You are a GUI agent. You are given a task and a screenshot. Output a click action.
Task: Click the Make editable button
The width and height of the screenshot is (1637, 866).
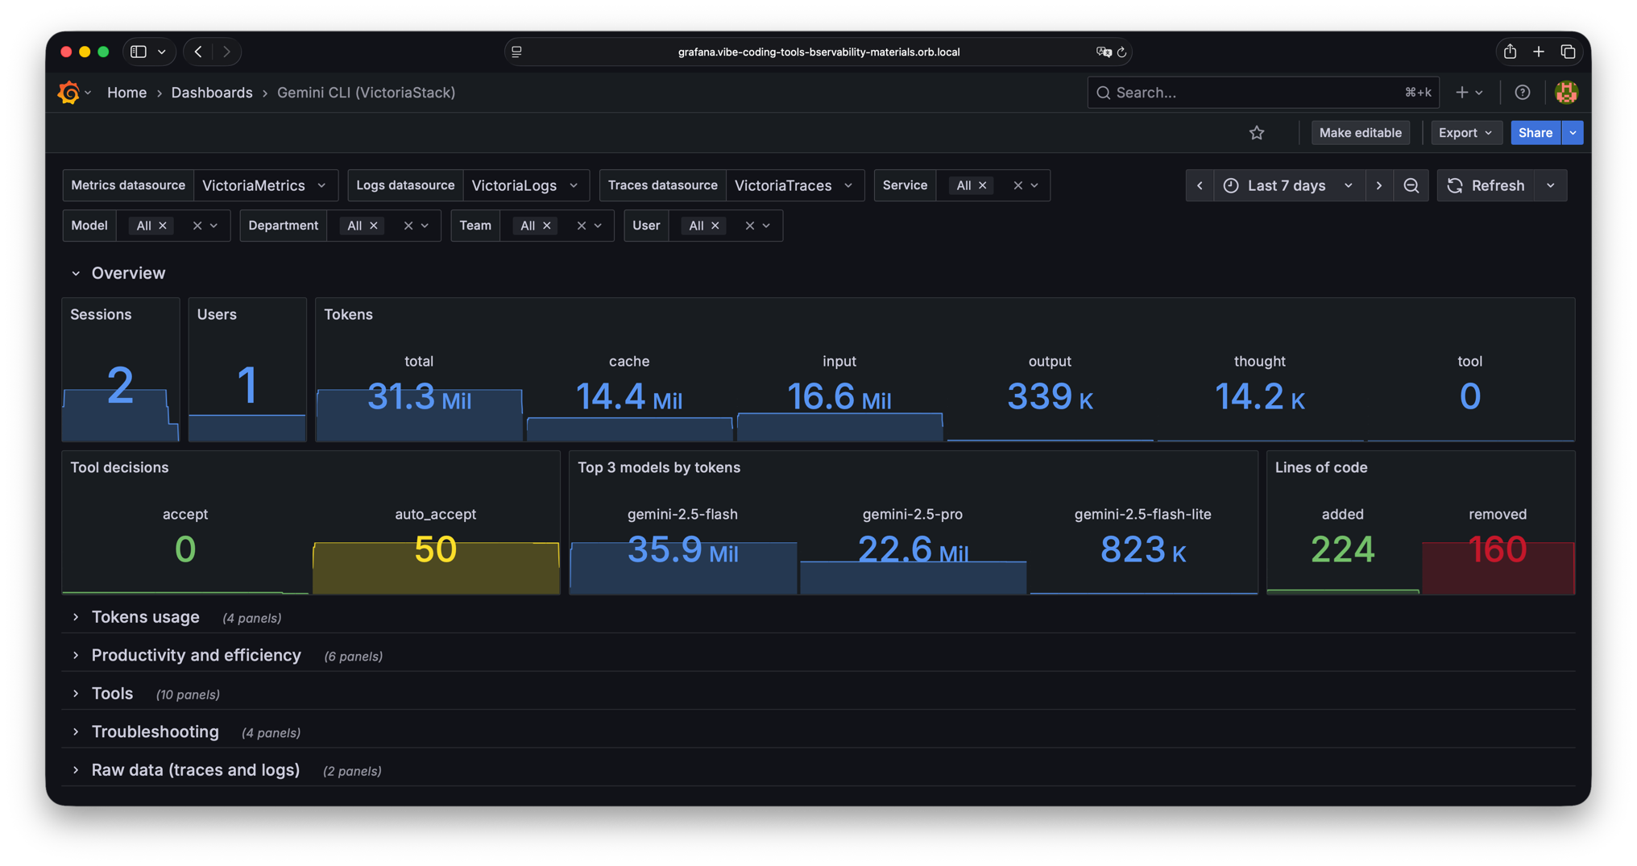click(x=1360, y=133)
